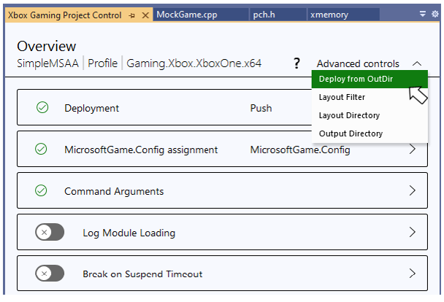This screenshot has width=444, height=302.
Task: Open the gear settings icon
Action: point(435,14)
